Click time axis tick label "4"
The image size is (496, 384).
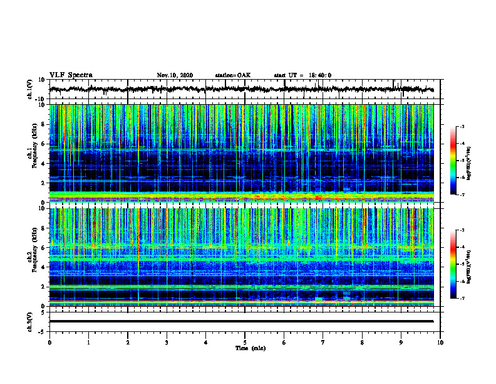click(206, 343)
